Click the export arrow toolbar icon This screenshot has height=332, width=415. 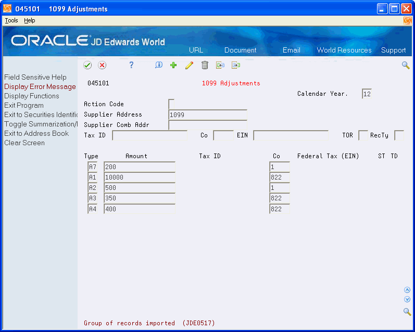click(236, 65)
